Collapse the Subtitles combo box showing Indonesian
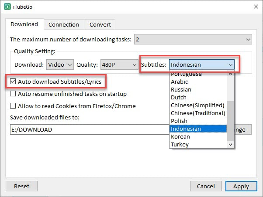Image resolution: width=263 pixels, height=197 pixels. tap(201, 65)
